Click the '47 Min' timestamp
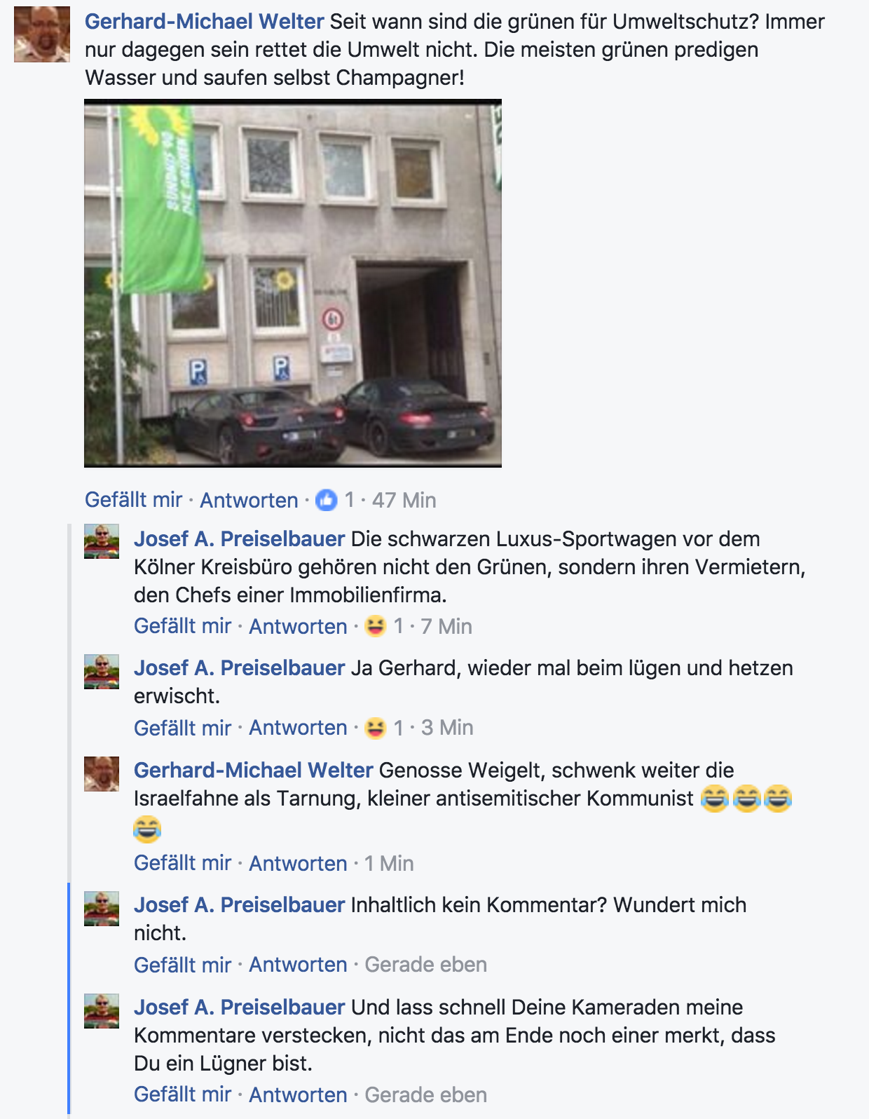869x1119 pixels. coord(404,500)
